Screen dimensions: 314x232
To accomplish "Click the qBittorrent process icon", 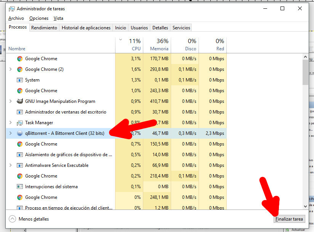I will [20, 133].
